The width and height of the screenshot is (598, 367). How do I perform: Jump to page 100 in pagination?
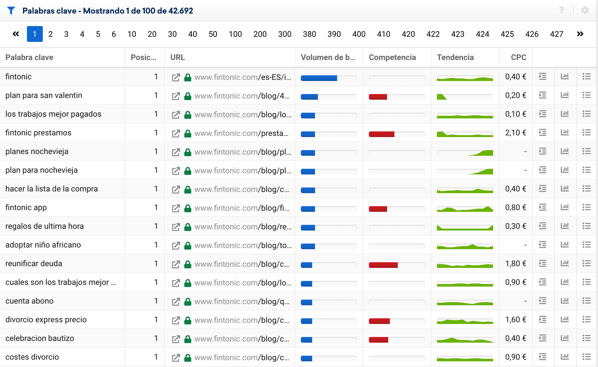[x=235, y=34]
